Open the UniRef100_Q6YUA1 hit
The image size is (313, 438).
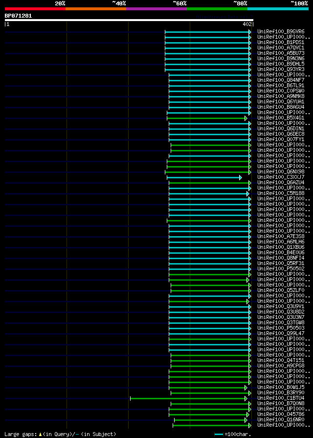click(281, 102)
